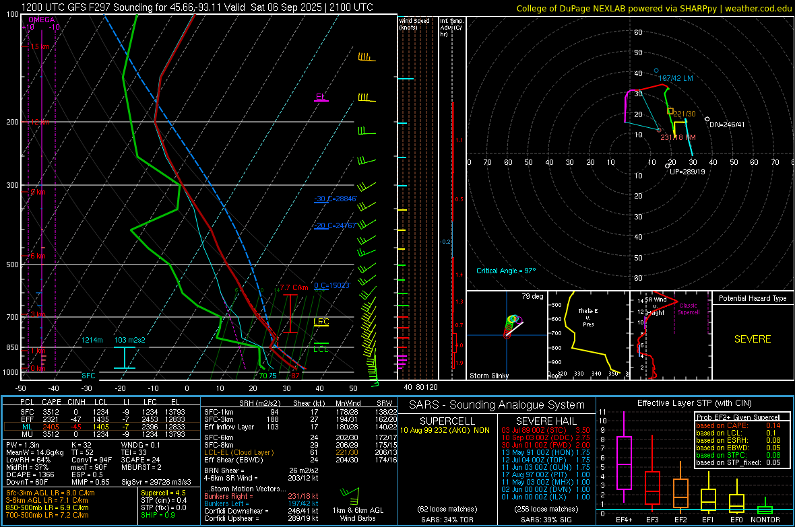The width and height of the screenshot is (795, 527).
Task: Click the SARS: 39% SIG result
Action: tap(546, 520)
